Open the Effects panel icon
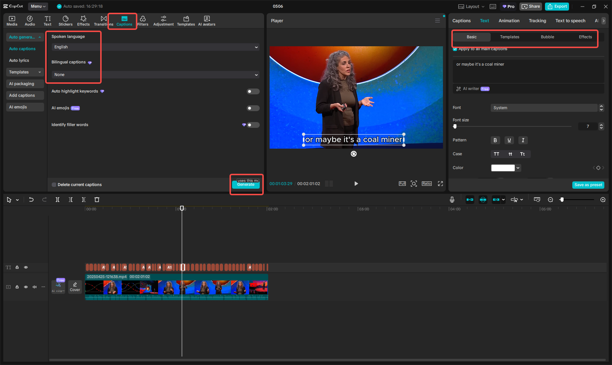The image size is (612, 365). tap(83, 21)
